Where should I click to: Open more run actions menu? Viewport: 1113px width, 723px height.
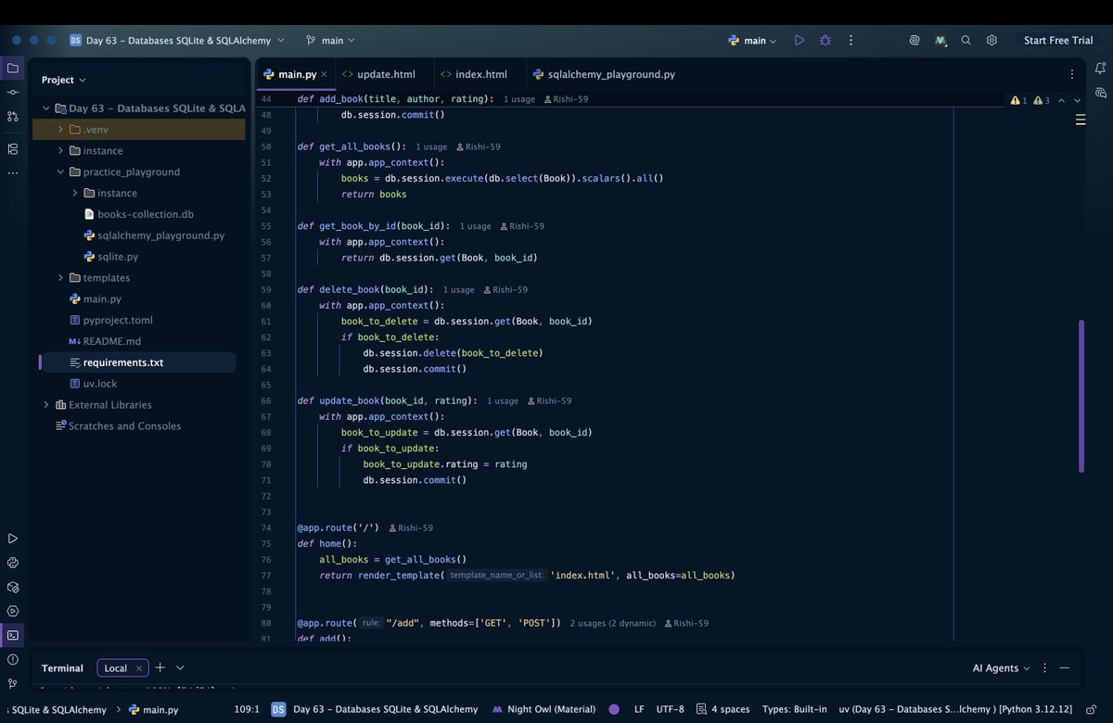click(x=851, y=41)
